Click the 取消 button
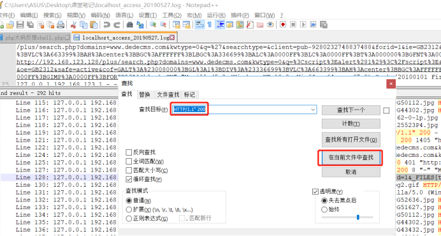Viewport: 441px width, 236px height. [351, 172]
